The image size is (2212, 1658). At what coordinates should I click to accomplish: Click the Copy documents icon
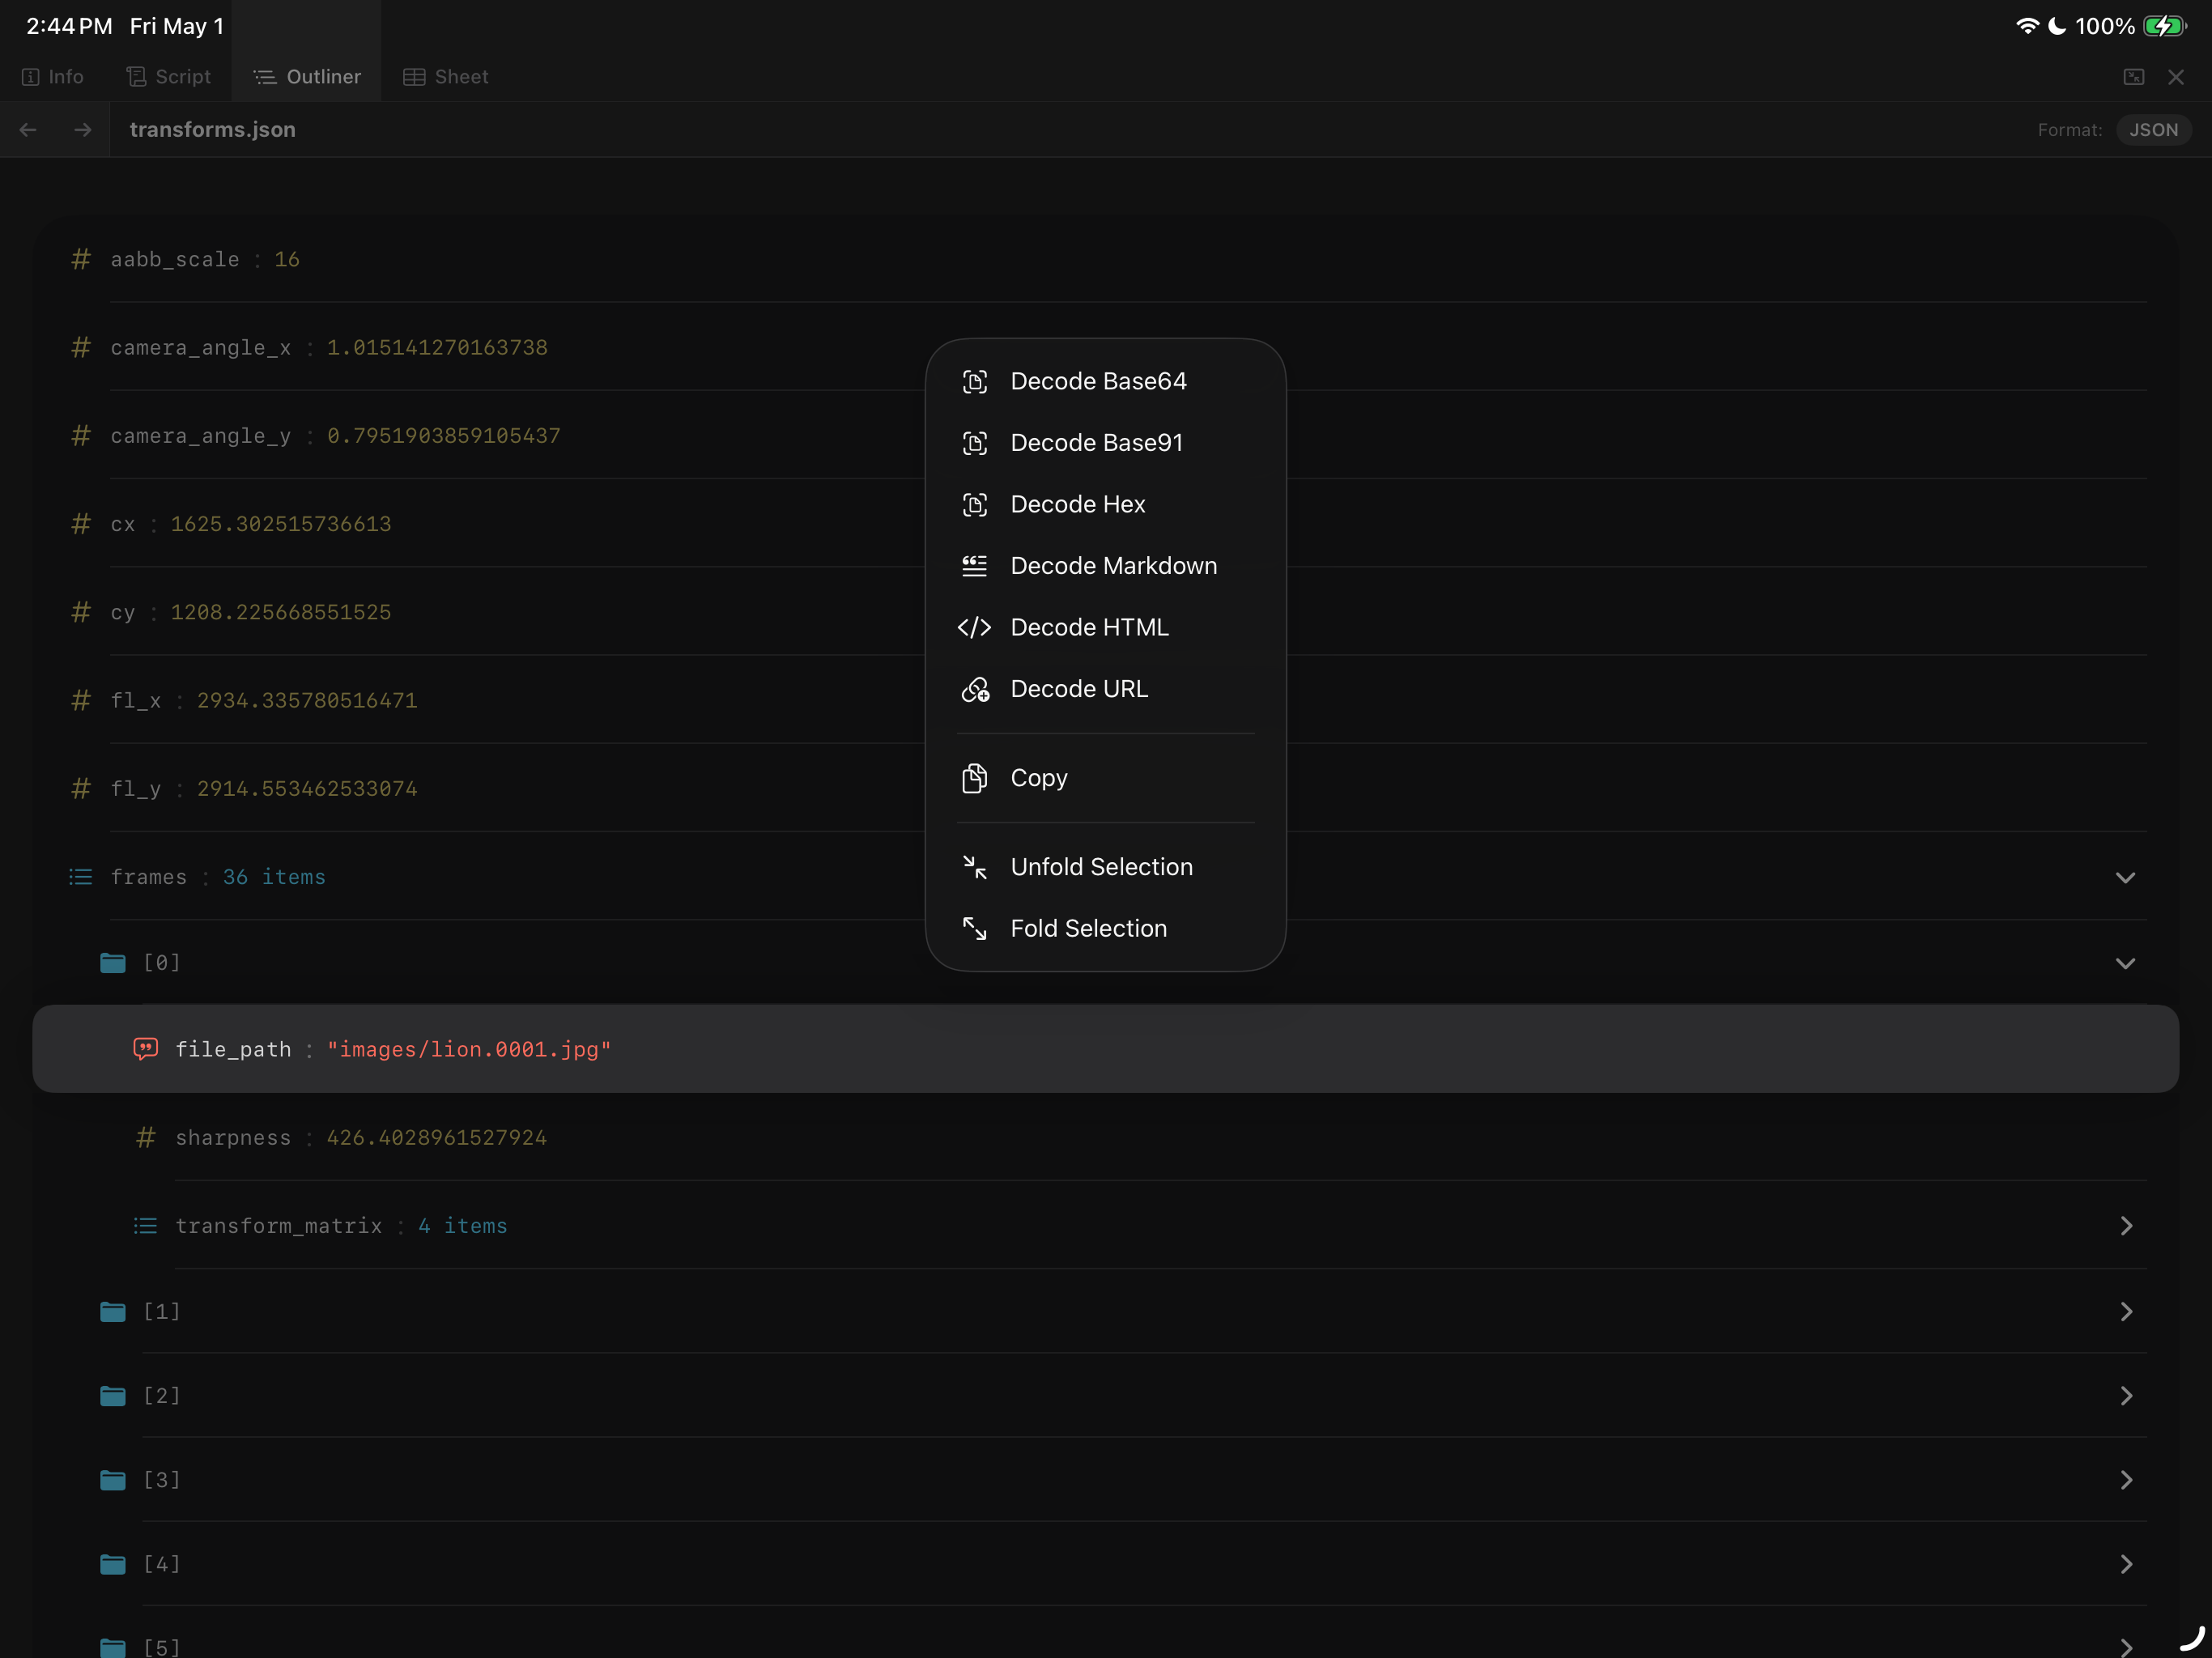[974, 778]
